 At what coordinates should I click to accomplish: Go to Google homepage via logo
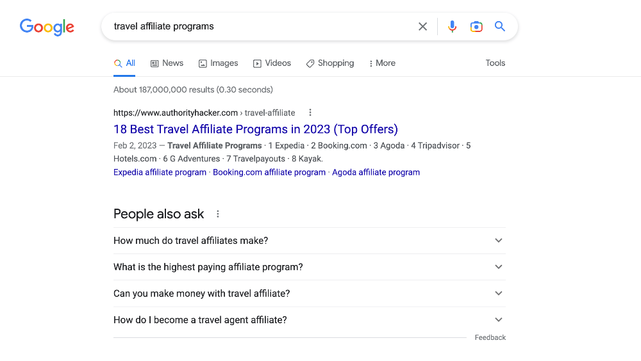click(x=47, y=27)
